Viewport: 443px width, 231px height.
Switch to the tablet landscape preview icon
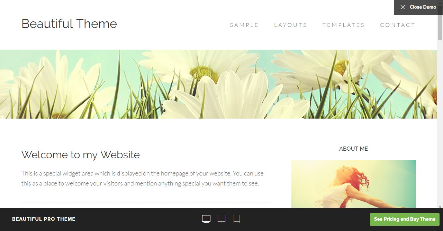tap(221, 219)
